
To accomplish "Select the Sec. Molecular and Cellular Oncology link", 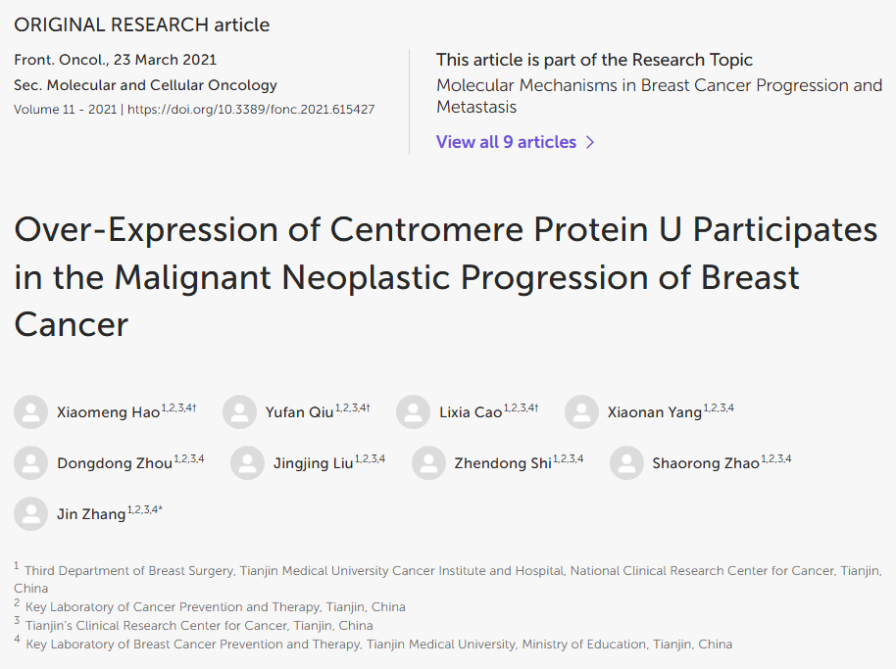I will click(146, 85).
